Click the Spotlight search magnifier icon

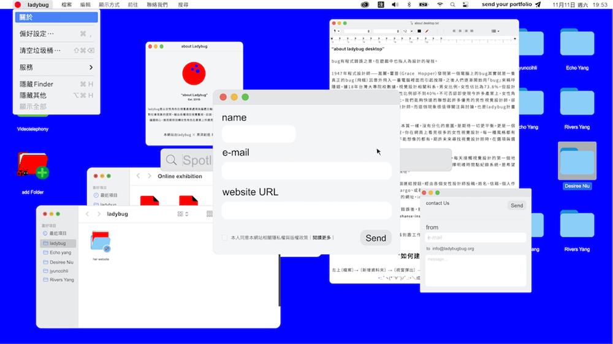171,160
